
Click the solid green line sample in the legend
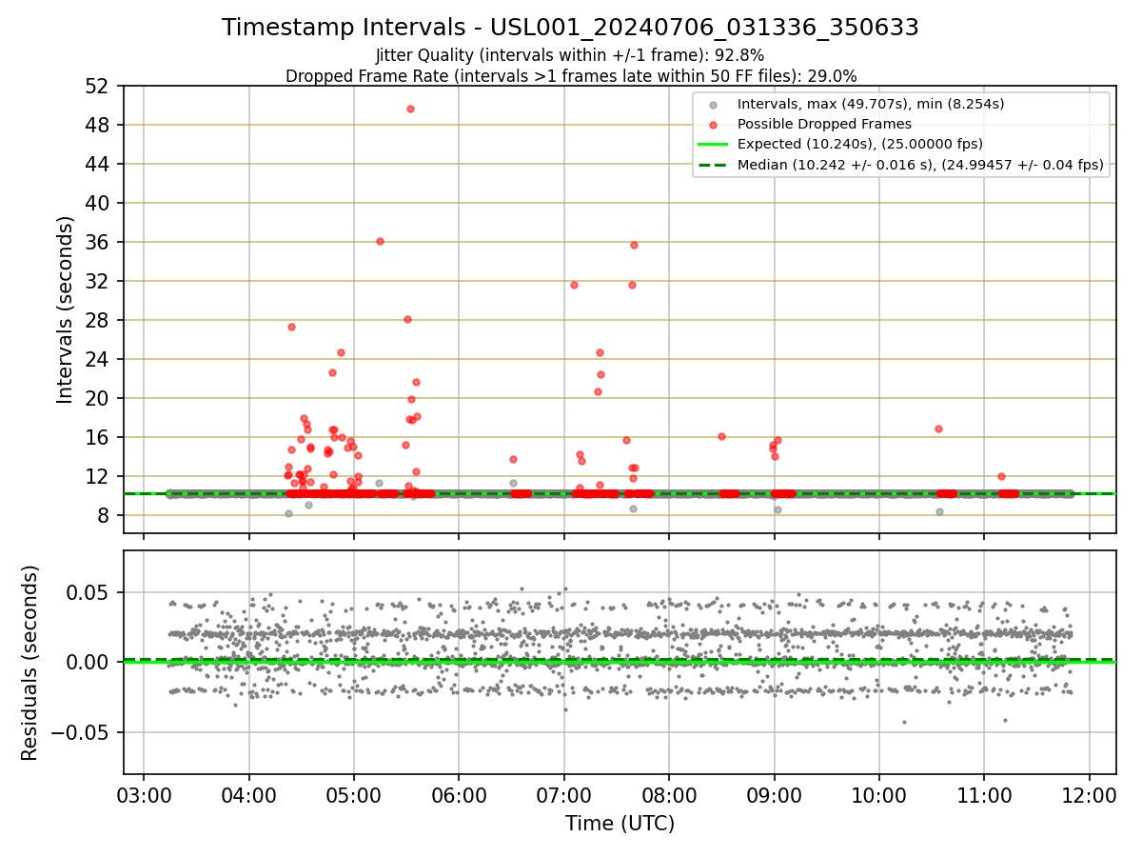pyautogui.click(x=713, y=145)
